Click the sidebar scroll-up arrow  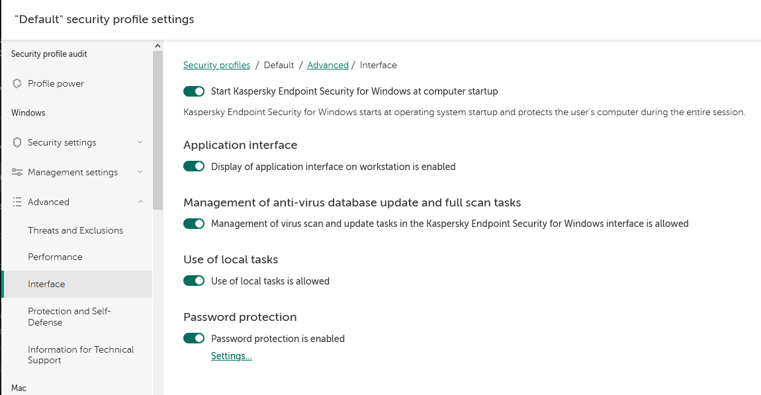(x=157, y=46)
